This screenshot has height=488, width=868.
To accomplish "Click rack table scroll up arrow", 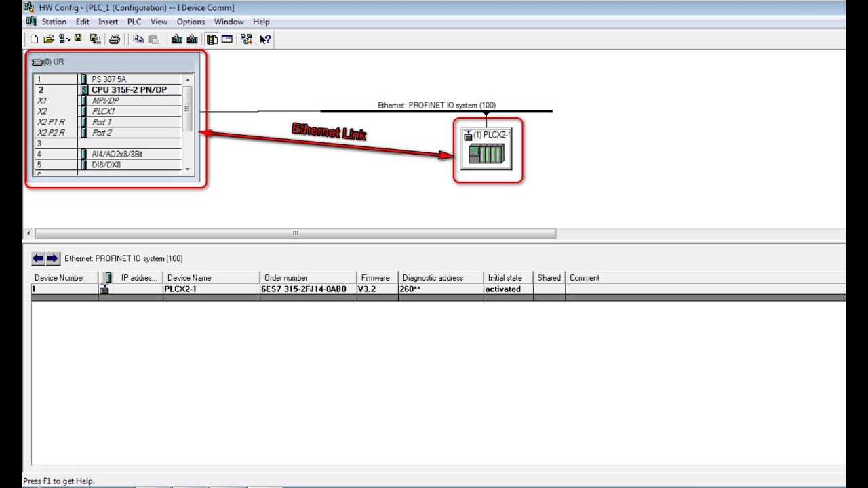I will [x=188, y=79].
